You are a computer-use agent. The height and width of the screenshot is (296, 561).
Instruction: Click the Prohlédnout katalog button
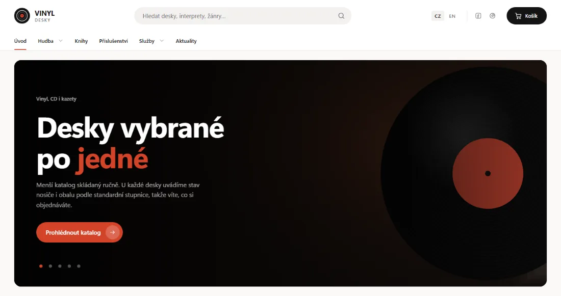tap(80, 232)
